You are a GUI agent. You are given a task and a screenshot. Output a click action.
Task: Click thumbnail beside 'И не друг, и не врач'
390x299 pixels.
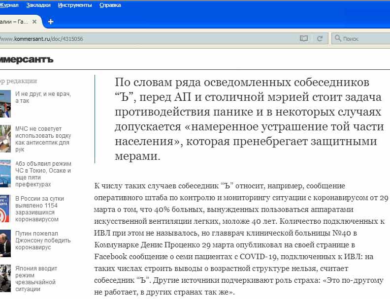[5, 104]
